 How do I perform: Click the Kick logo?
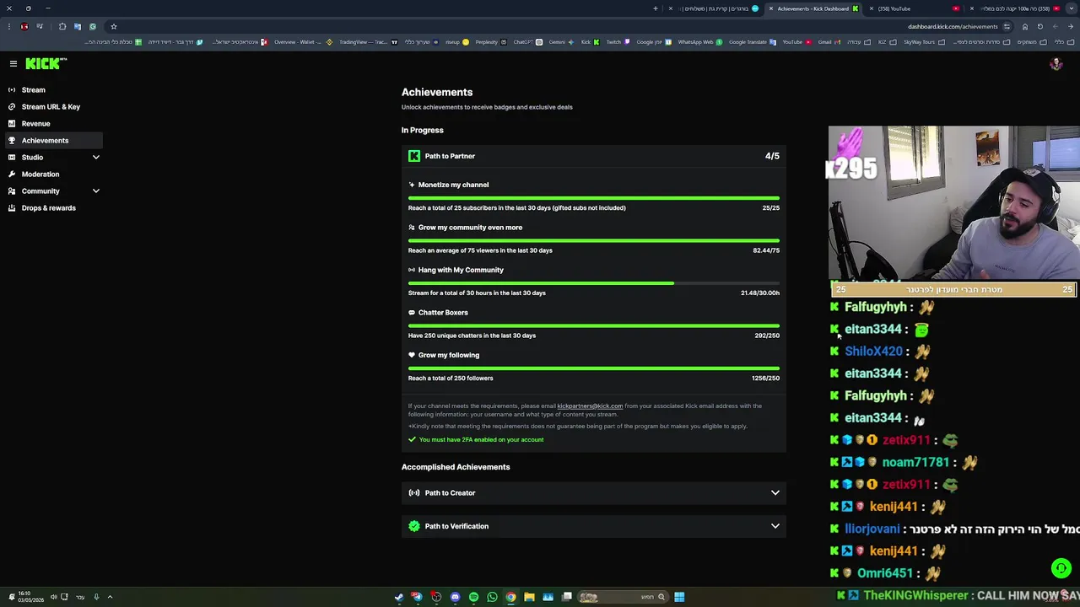click(46, 63)
